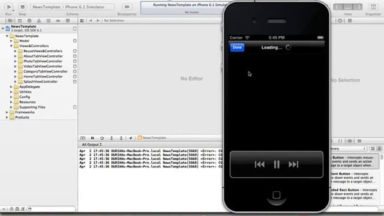This screenshot has height=216, width=384.
Task: Pause video playback in simulator
Action: click(x=277, y=164)
